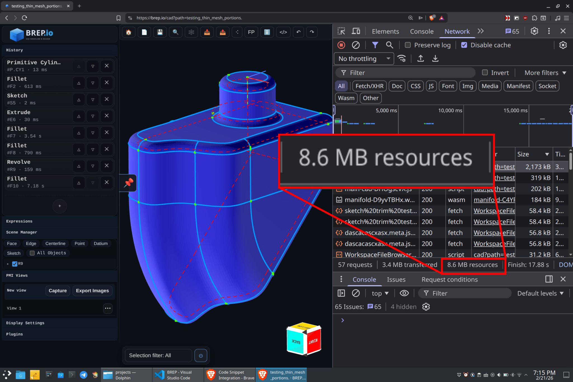Toggle the All Objects checkbox
The width and height of the screenshot is (573, 382).
tap(32, 253)
